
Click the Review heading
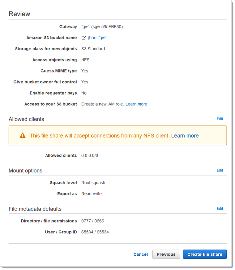pos(19,14)
